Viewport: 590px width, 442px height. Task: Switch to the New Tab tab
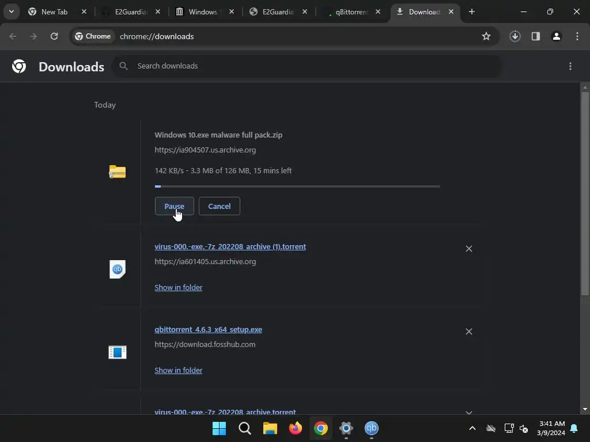point(55,12)
